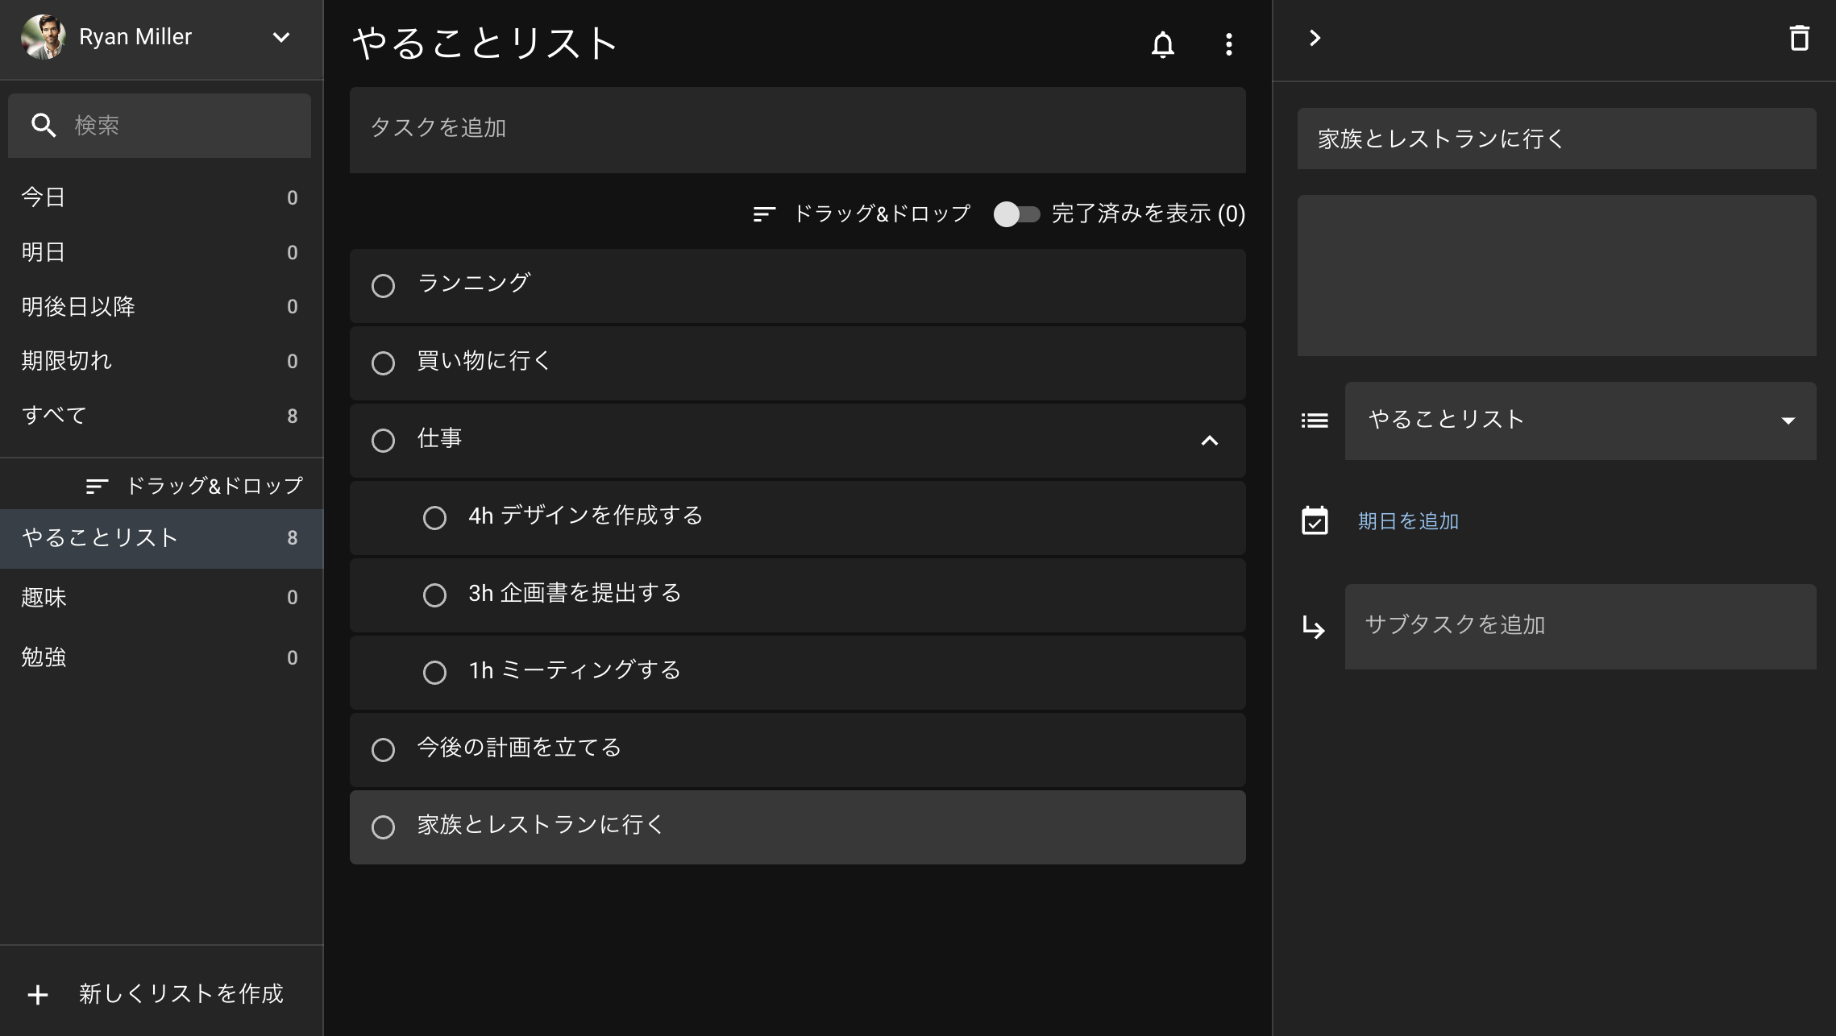Viewport: 1836px width, 1036px height.
Task: Click the タスクを追加 input field
Action: click(797, 129)
